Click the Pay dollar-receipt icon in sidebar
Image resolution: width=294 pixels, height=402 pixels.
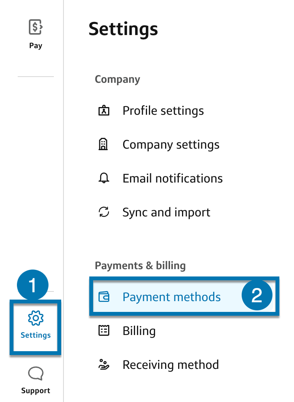coord(35,27)
